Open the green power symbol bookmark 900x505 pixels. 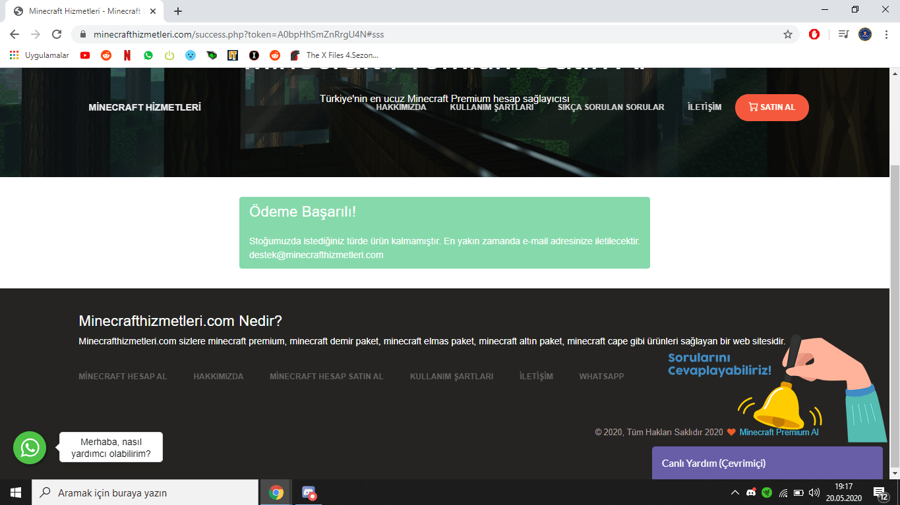(x=169, y=55)
